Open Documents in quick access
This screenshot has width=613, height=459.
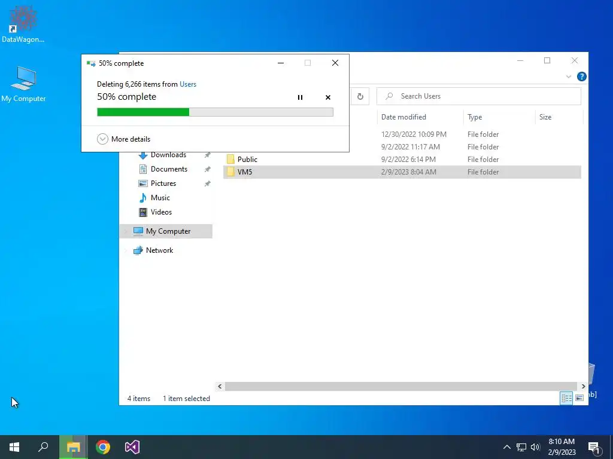click(169, 169)
